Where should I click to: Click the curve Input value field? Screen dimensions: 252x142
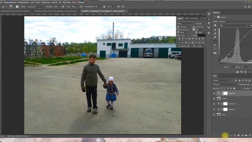(x=232, y=67)
